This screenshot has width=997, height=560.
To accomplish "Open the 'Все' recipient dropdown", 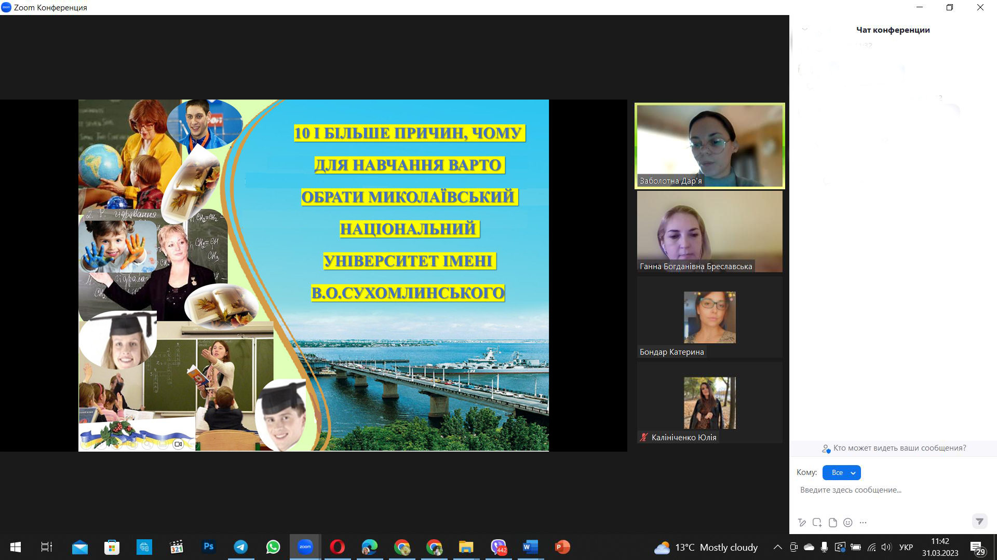I will (x=841, y=472).
